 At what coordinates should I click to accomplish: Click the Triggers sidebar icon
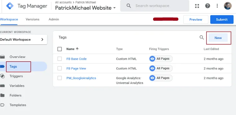3,76
